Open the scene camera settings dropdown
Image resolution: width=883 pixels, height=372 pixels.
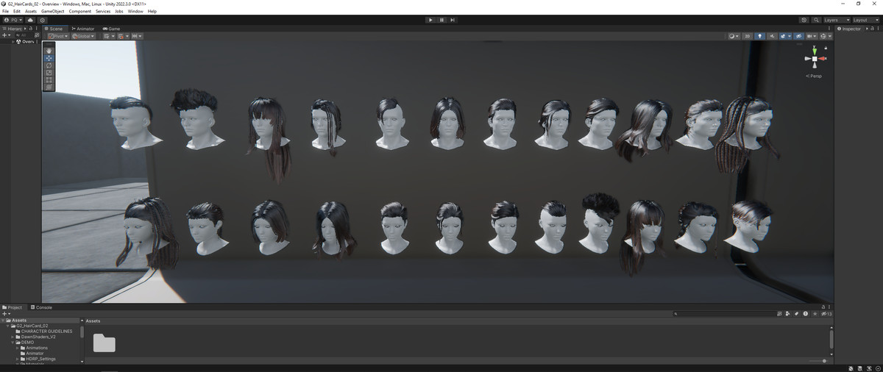tap(812, 36)
